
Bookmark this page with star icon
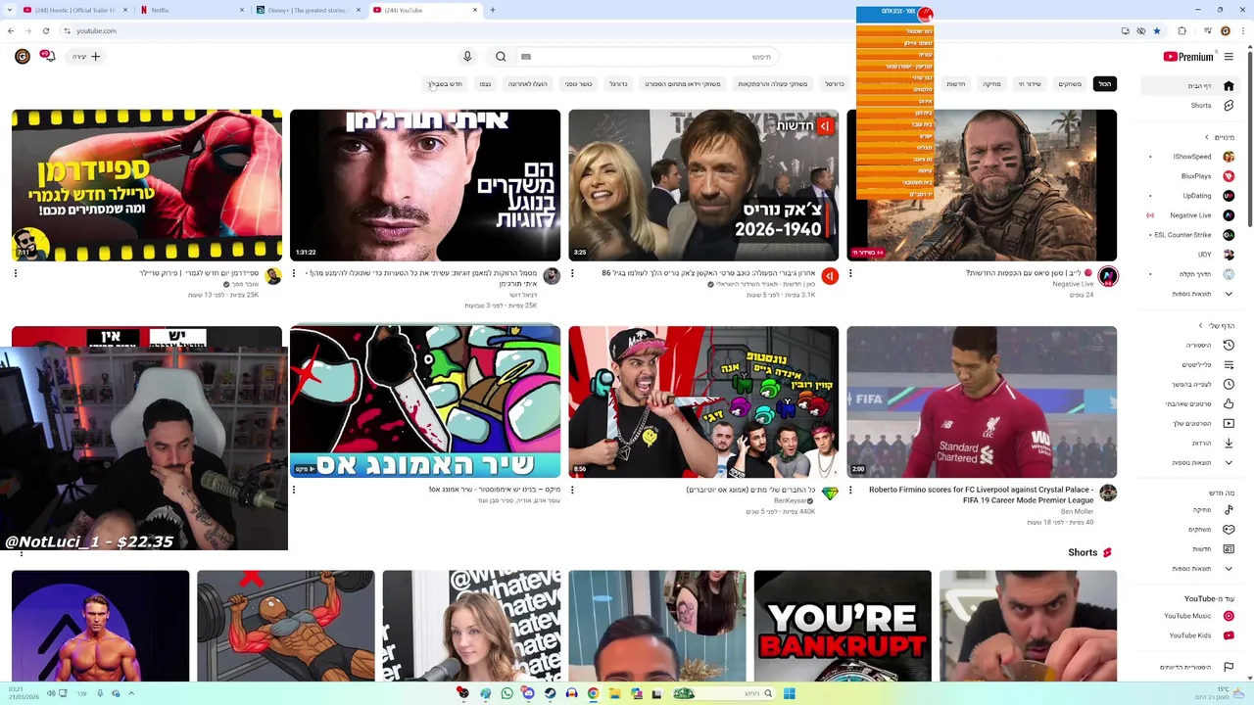click(x=1156, y=30)
